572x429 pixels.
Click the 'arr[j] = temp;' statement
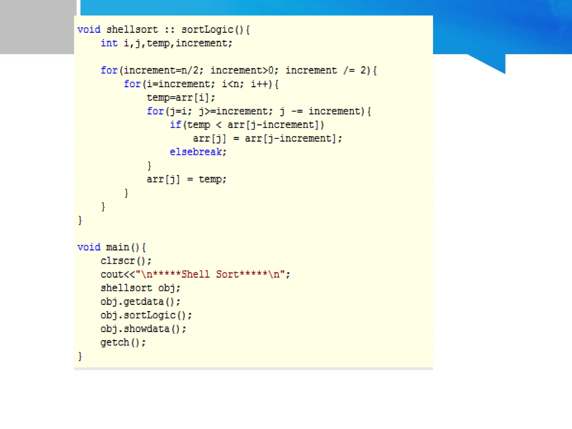(x=187, y=179)
